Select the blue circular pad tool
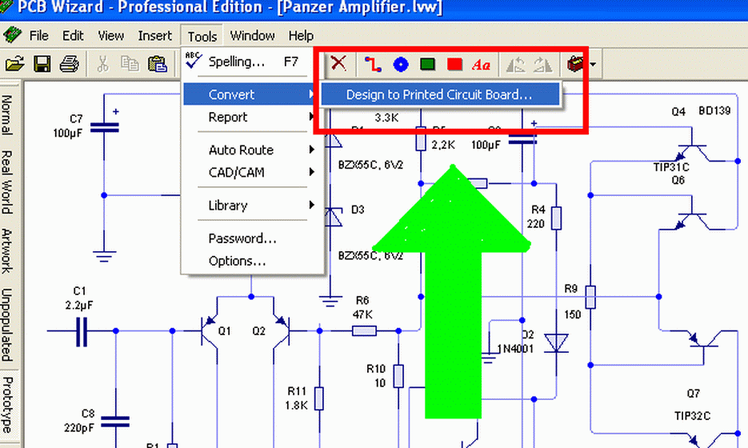748x448 pixels. (x=401, y=65)
